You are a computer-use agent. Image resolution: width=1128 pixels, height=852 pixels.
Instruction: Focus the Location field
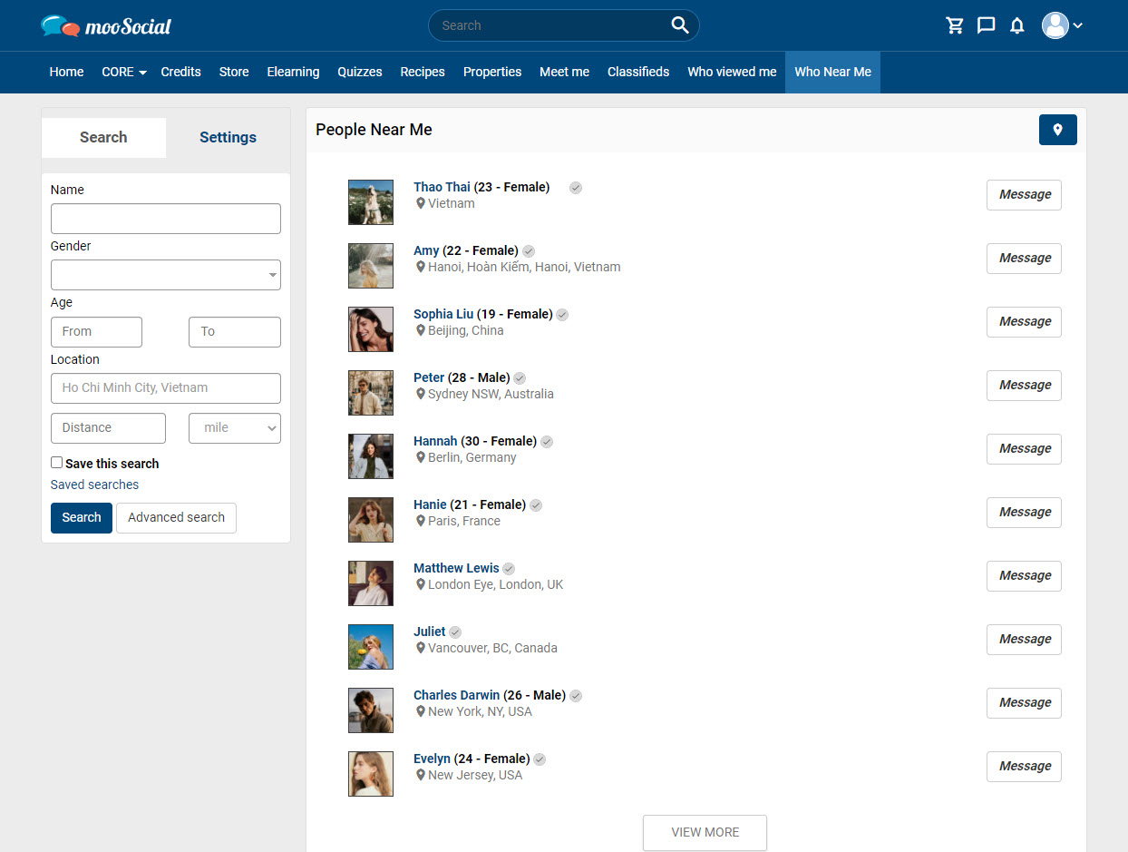(166, 388)
